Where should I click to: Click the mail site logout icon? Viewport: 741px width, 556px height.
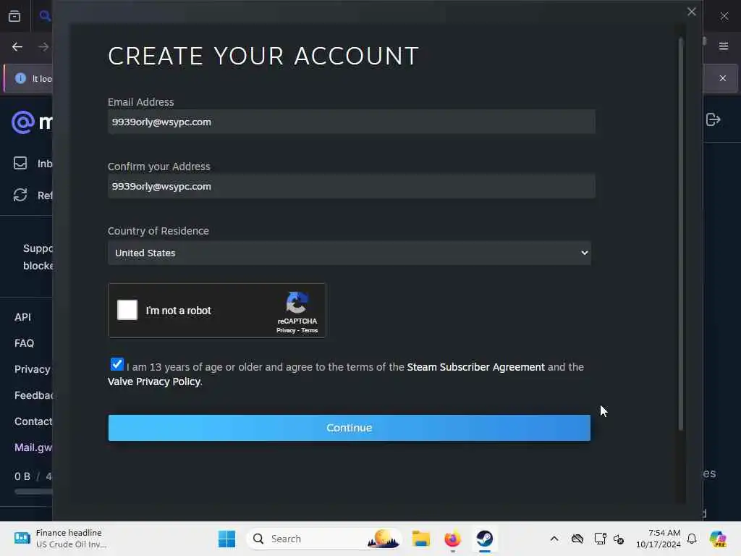pos(713,119)
